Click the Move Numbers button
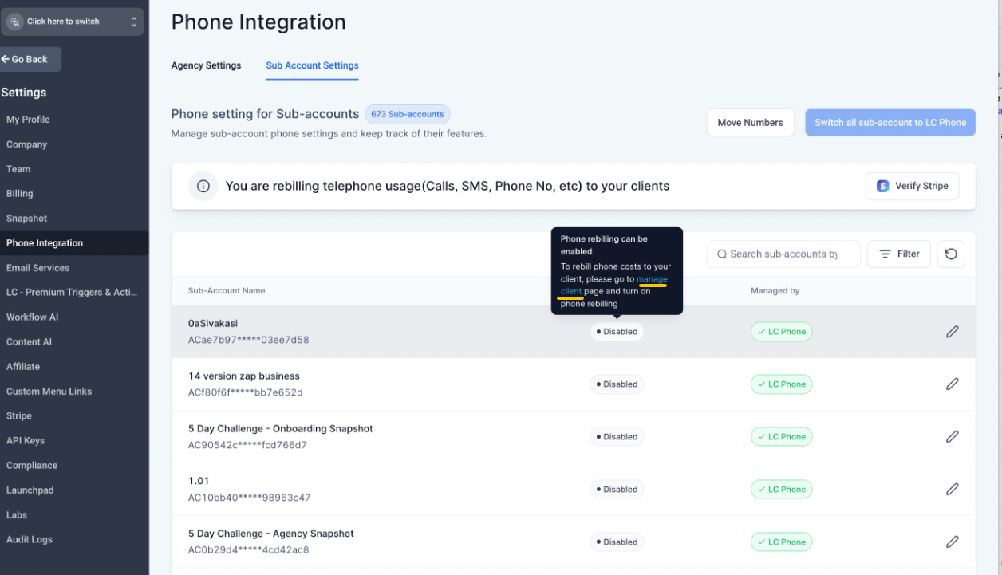This screenshot has height=575, width=1002. (750, 122)
